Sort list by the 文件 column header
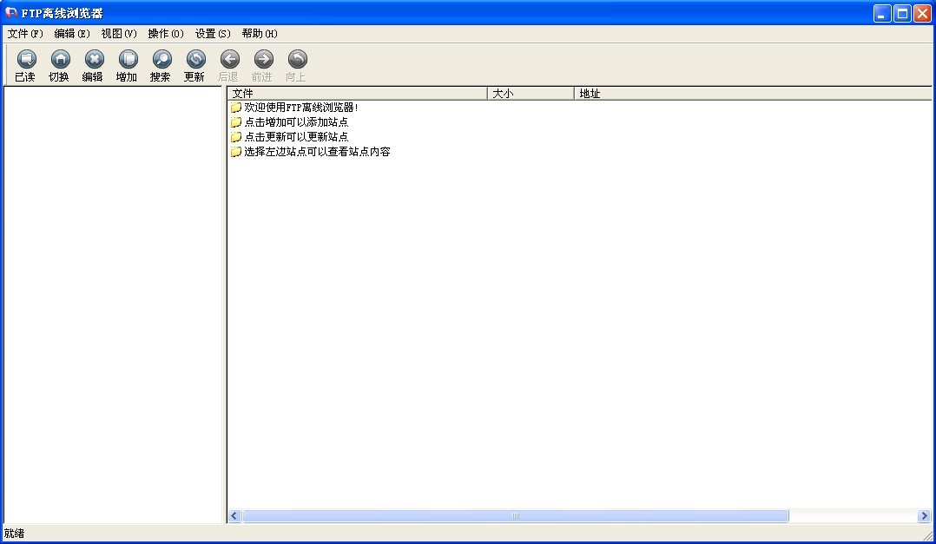The width and height of the screenshot is (936, 544). (357, 94)
